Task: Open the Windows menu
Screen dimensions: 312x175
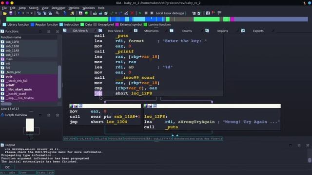Action: coord(89,8)
